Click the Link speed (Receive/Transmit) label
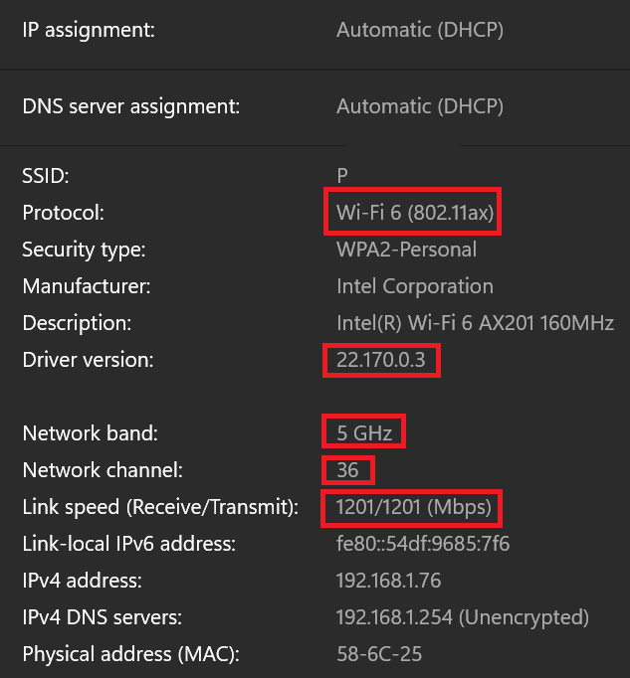 point(160,507)
